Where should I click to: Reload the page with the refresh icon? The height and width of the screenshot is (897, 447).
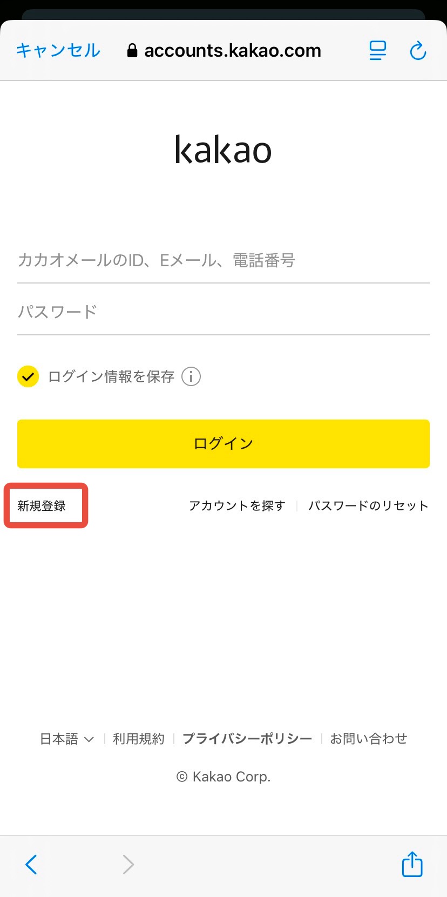click(x=418, y=51)
